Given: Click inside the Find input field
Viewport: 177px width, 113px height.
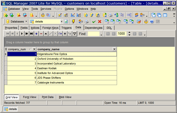Looking at the screenshot, I should coord(94,34).
